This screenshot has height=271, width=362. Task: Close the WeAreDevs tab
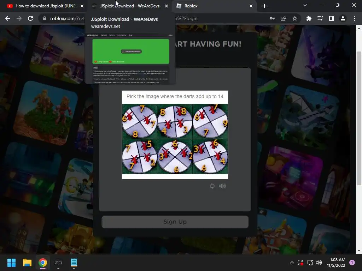(167, 6)
